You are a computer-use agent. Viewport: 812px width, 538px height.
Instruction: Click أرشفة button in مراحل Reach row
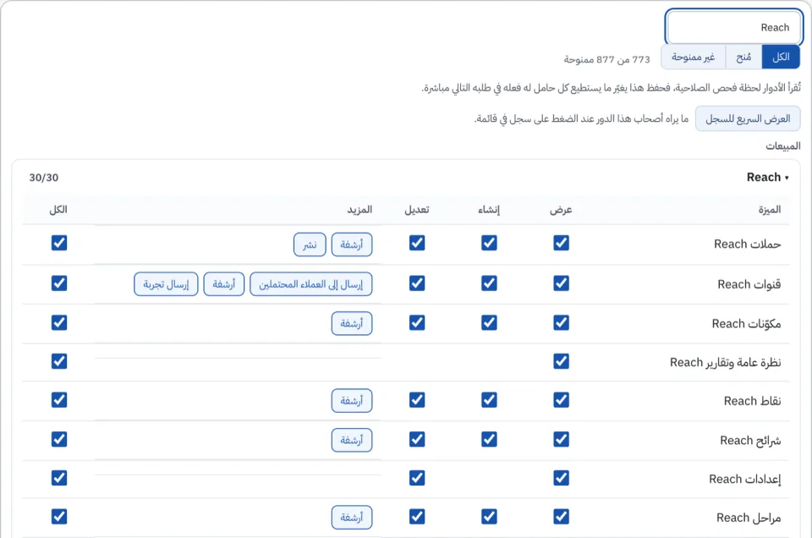click(x=352, y=518)
